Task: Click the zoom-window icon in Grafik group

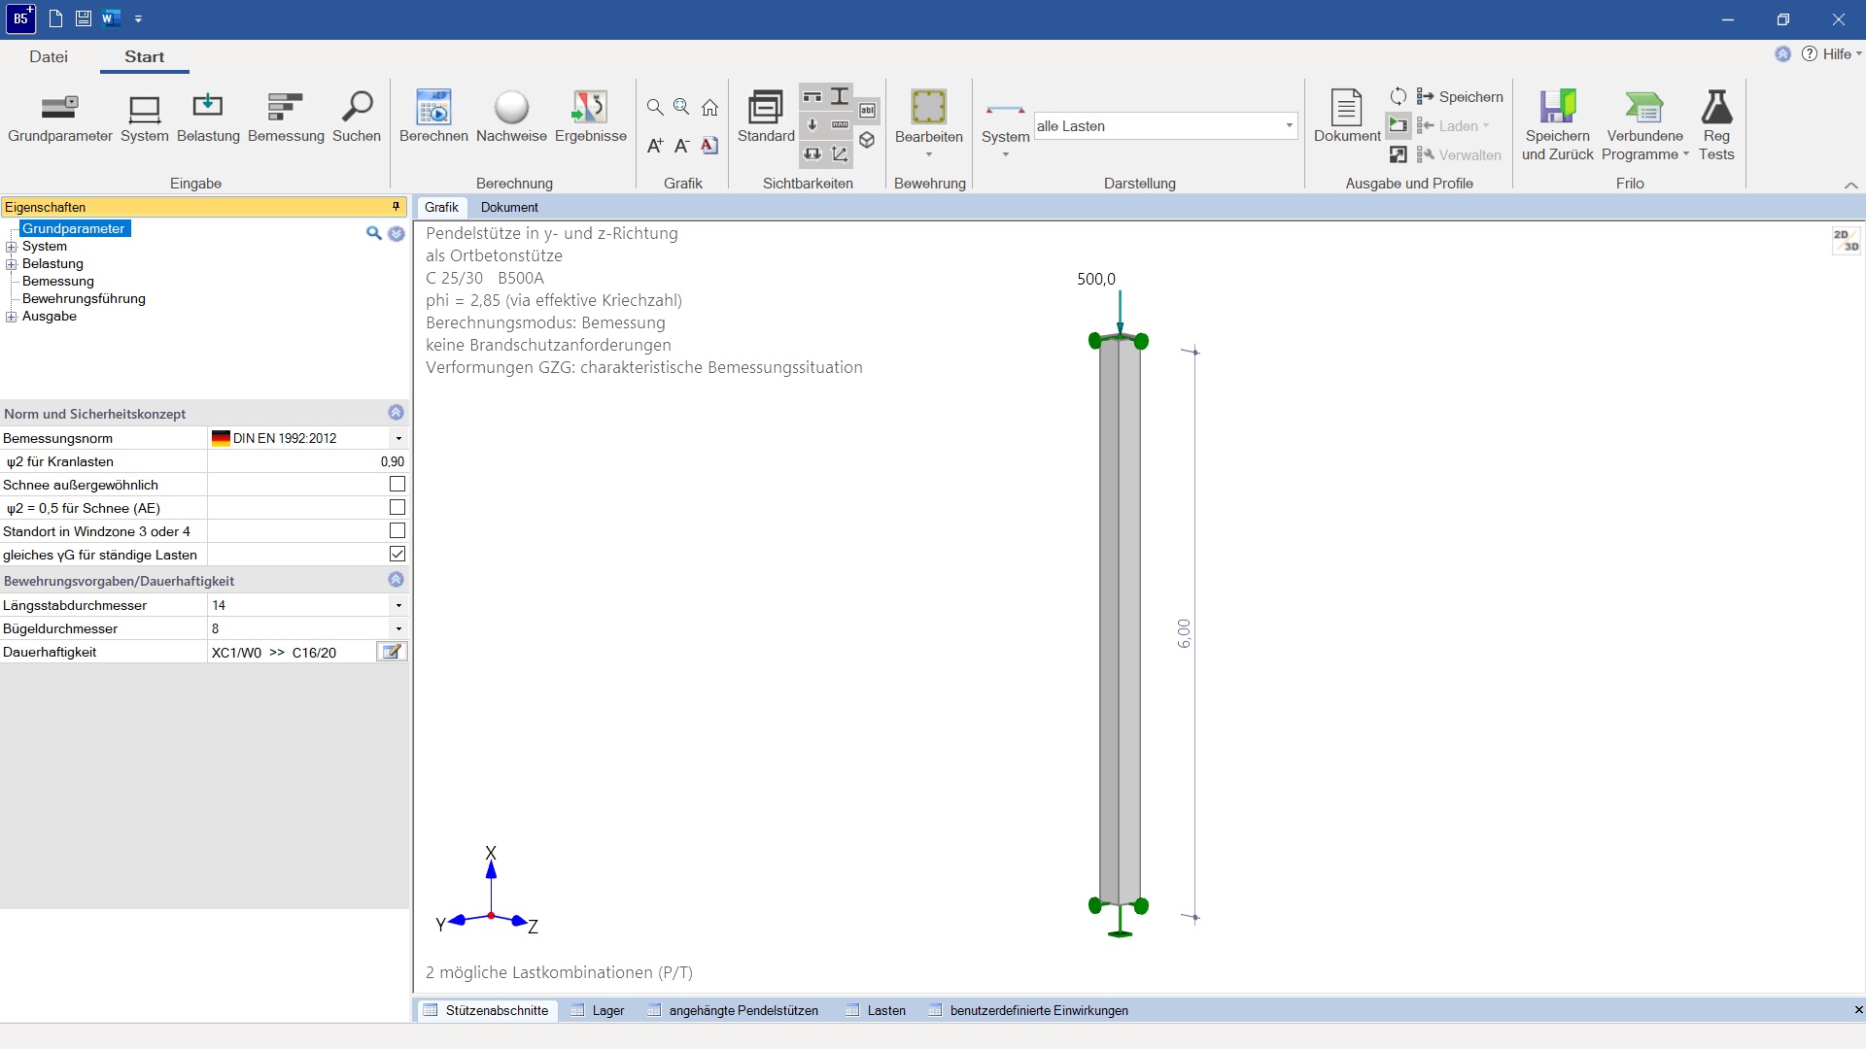Action: pyautogui.click(x=682, y=107)
